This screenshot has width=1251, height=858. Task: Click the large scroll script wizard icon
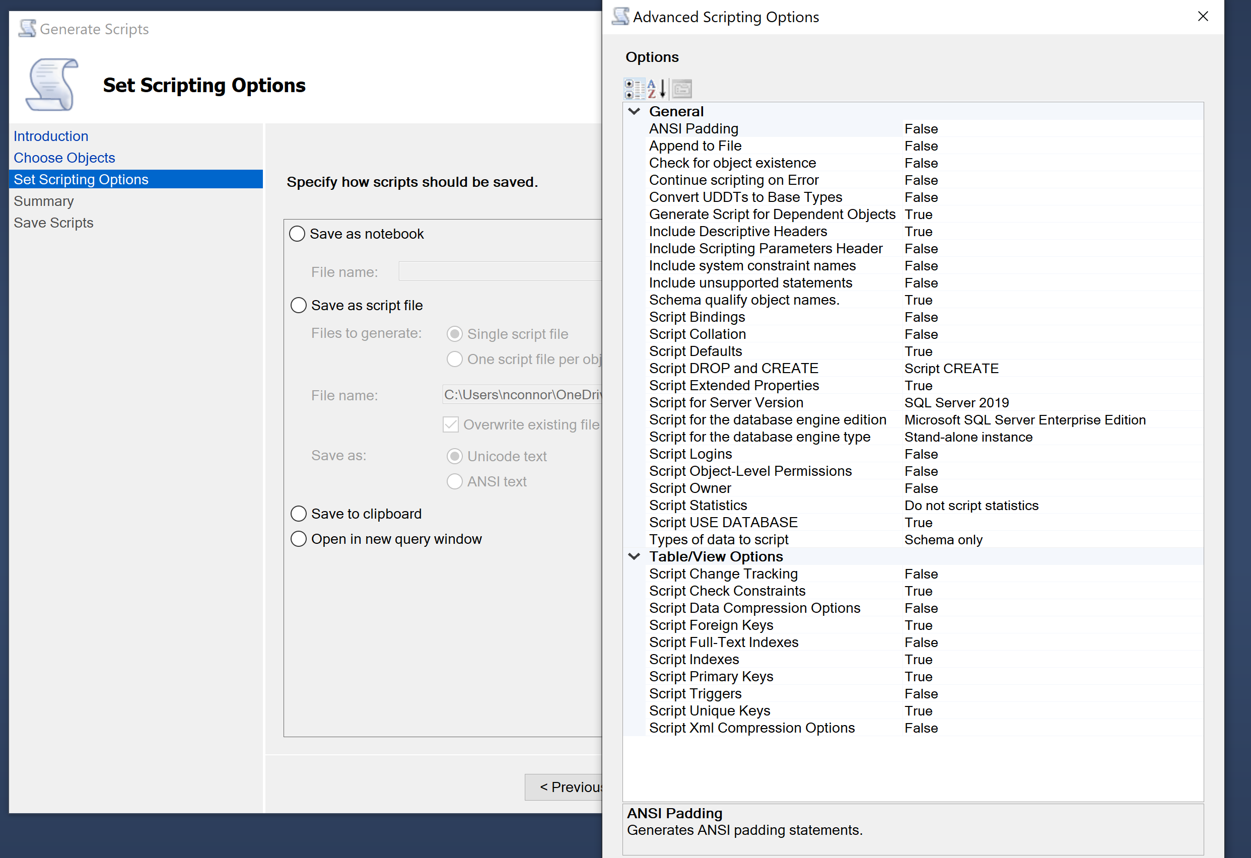point(52,85)
